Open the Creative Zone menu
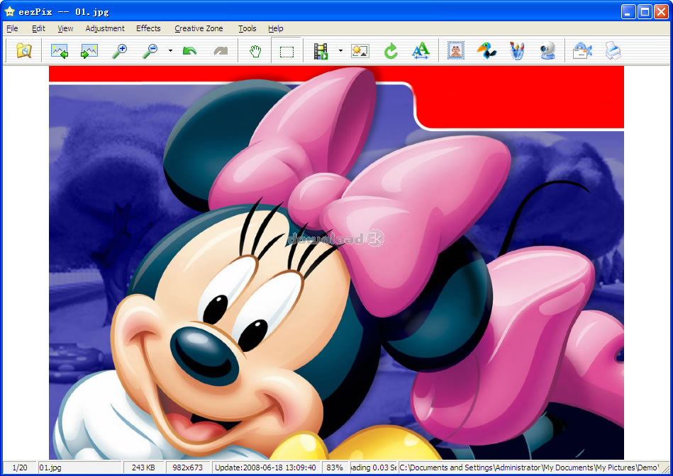Viewport: 673px width, 476px height. (x=199, y=28)
